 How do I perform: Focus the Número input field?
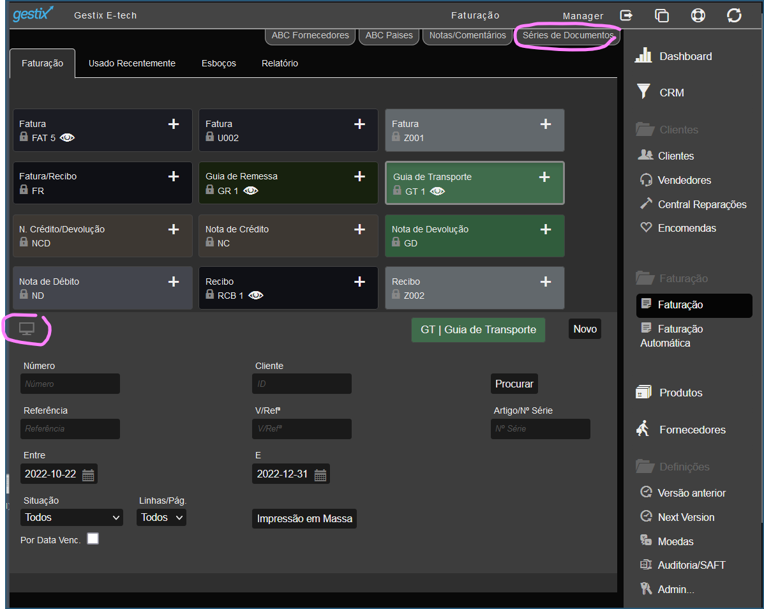point(70,384)
